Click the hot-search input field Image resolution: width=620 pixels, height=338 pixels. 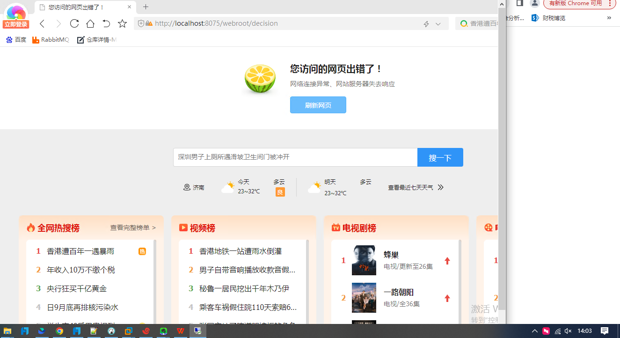point(295,157)
